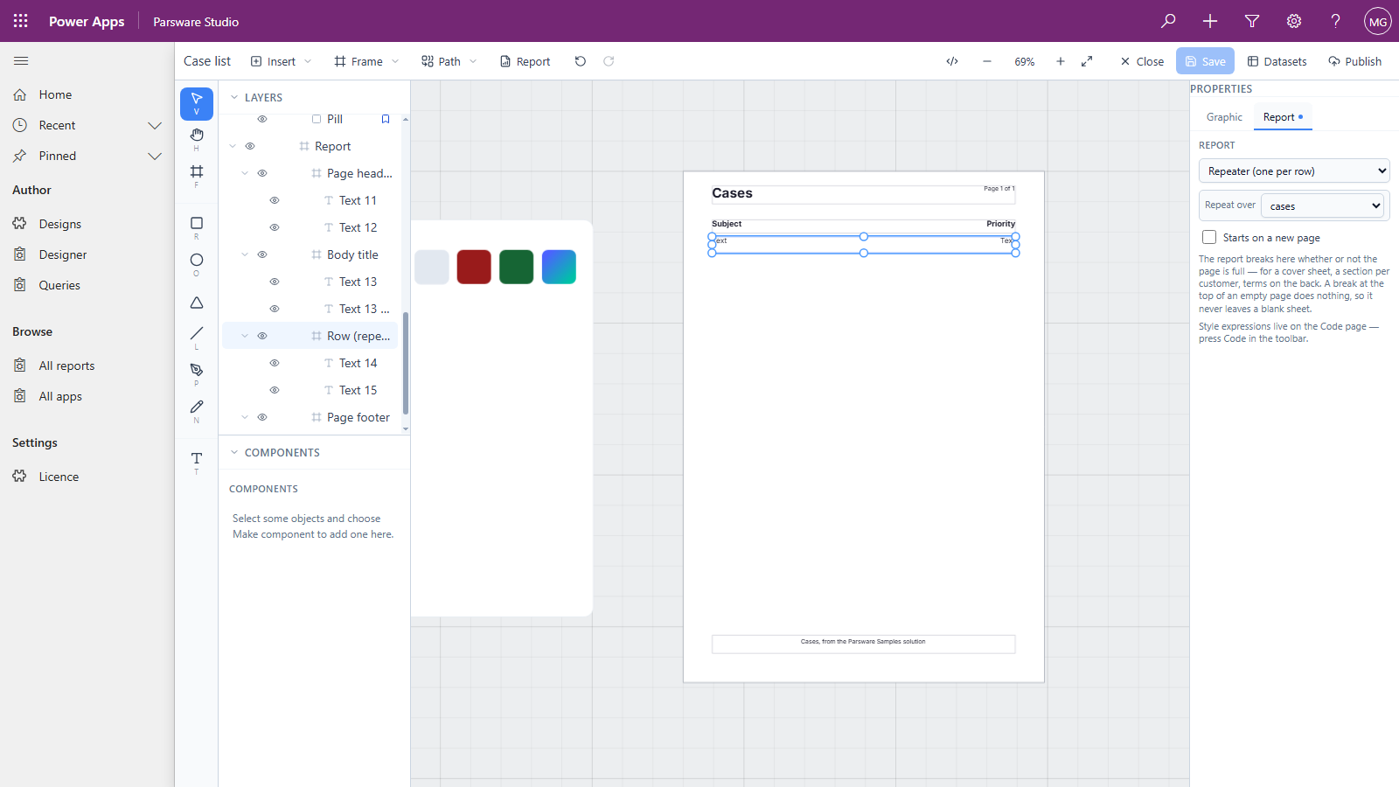Image resolution: width=1399 pixels, height=787 pixels.
Task: Pick the Ellipse shape tool
Action: (x=197, y=263)
